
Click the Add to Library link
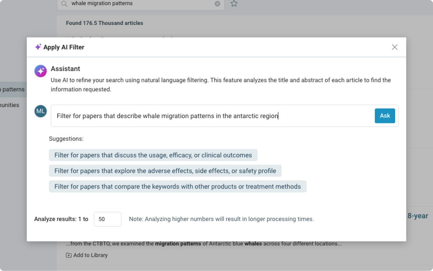tap(90, 255)
